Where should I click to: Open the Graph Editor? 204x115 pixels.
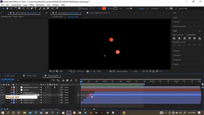tap(76, 80)
